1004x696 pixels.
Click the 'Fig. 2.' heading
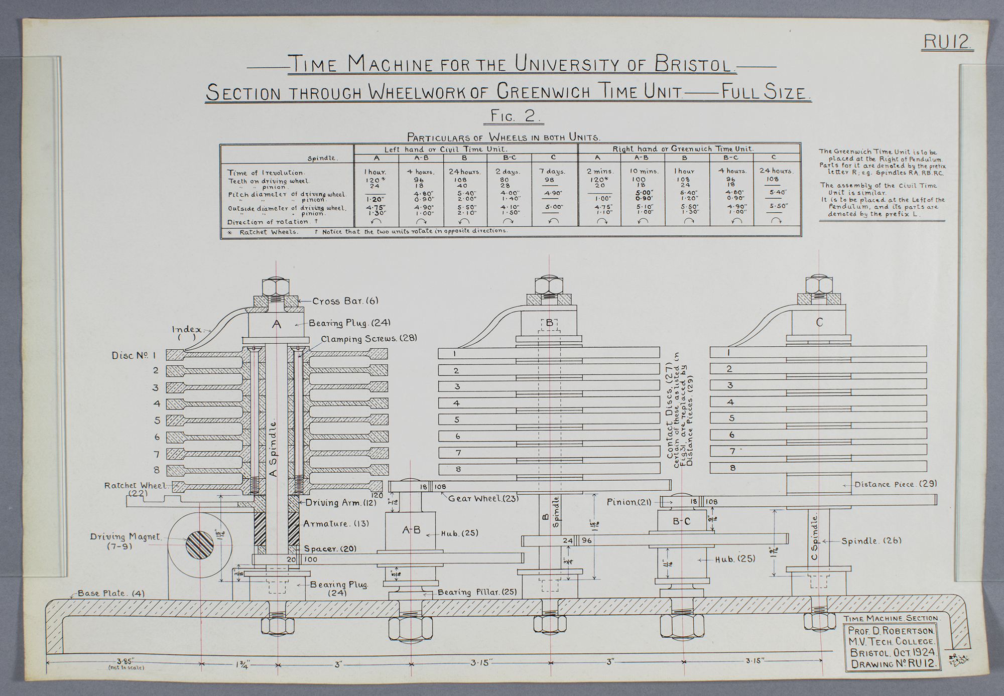click(x=516, y=116)
